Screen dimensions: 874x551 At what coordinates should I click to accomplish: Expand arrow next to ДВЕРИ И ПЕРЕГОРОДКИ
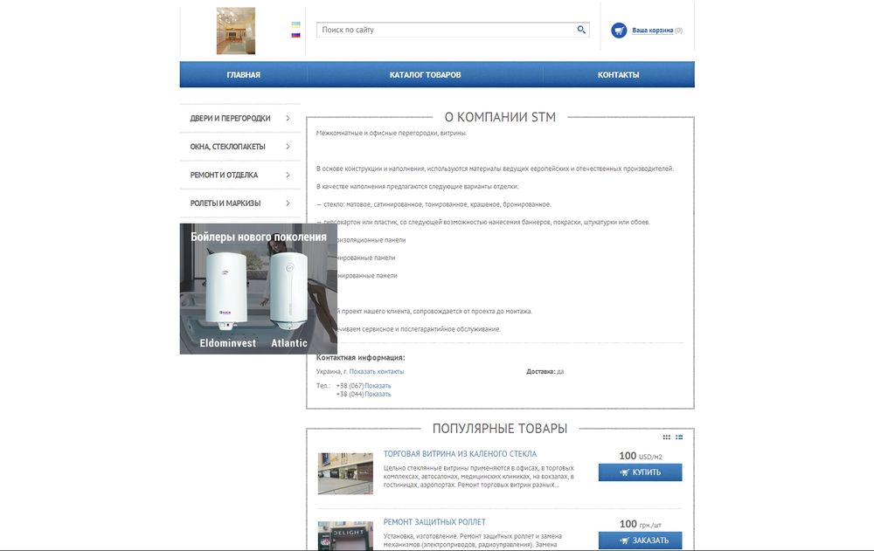[x=288, y=118]
